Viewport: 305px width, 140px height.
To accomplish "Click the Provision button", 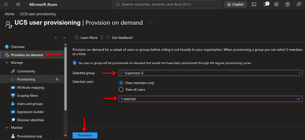I will point(85,135).
